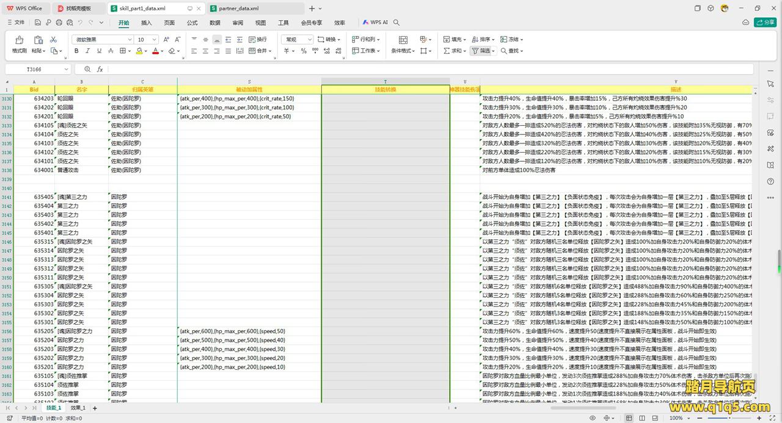Switch to the 插入 (Insert) ribbon tab
The width and height of the screenshot is (782, 423).
click(x=147, y=23)
